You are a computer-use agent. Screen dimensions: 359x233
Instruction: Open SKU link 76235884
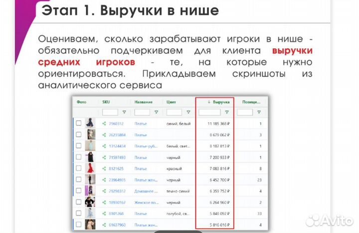117,135
